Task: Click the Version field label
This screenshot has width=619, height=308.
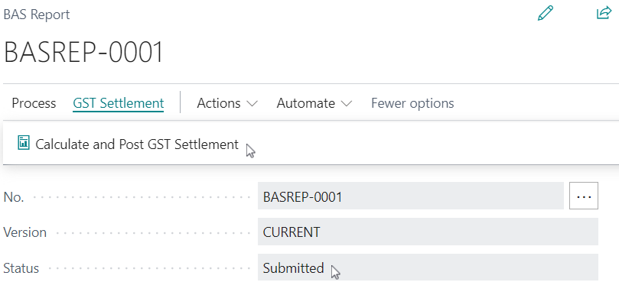Action: click(25, 232)
